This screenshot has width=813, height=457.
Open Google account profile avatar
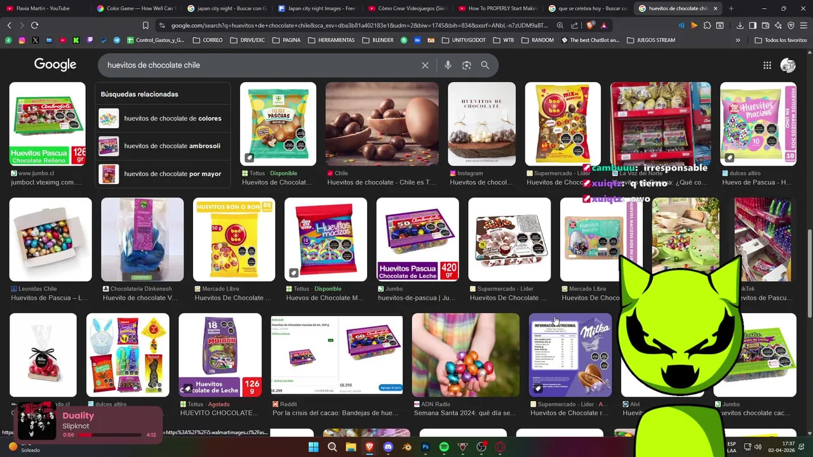tap(788, 65)
